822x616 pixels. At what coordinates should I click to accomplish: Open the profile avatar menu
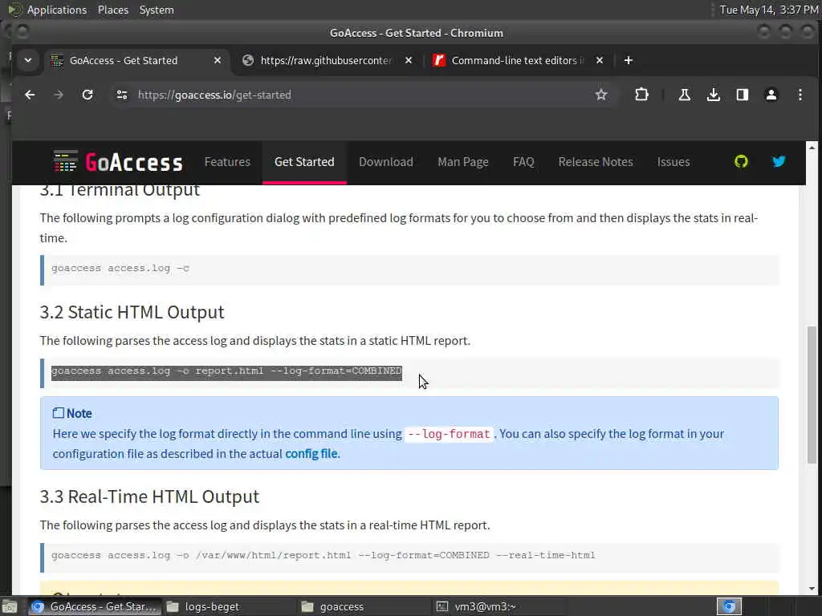coord(771,95)
